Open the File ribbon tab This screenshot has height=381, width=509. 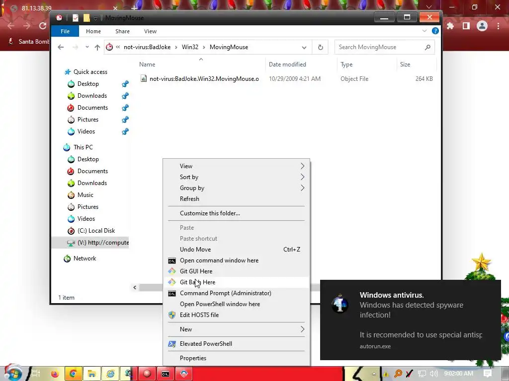click(x=65, y=31)
